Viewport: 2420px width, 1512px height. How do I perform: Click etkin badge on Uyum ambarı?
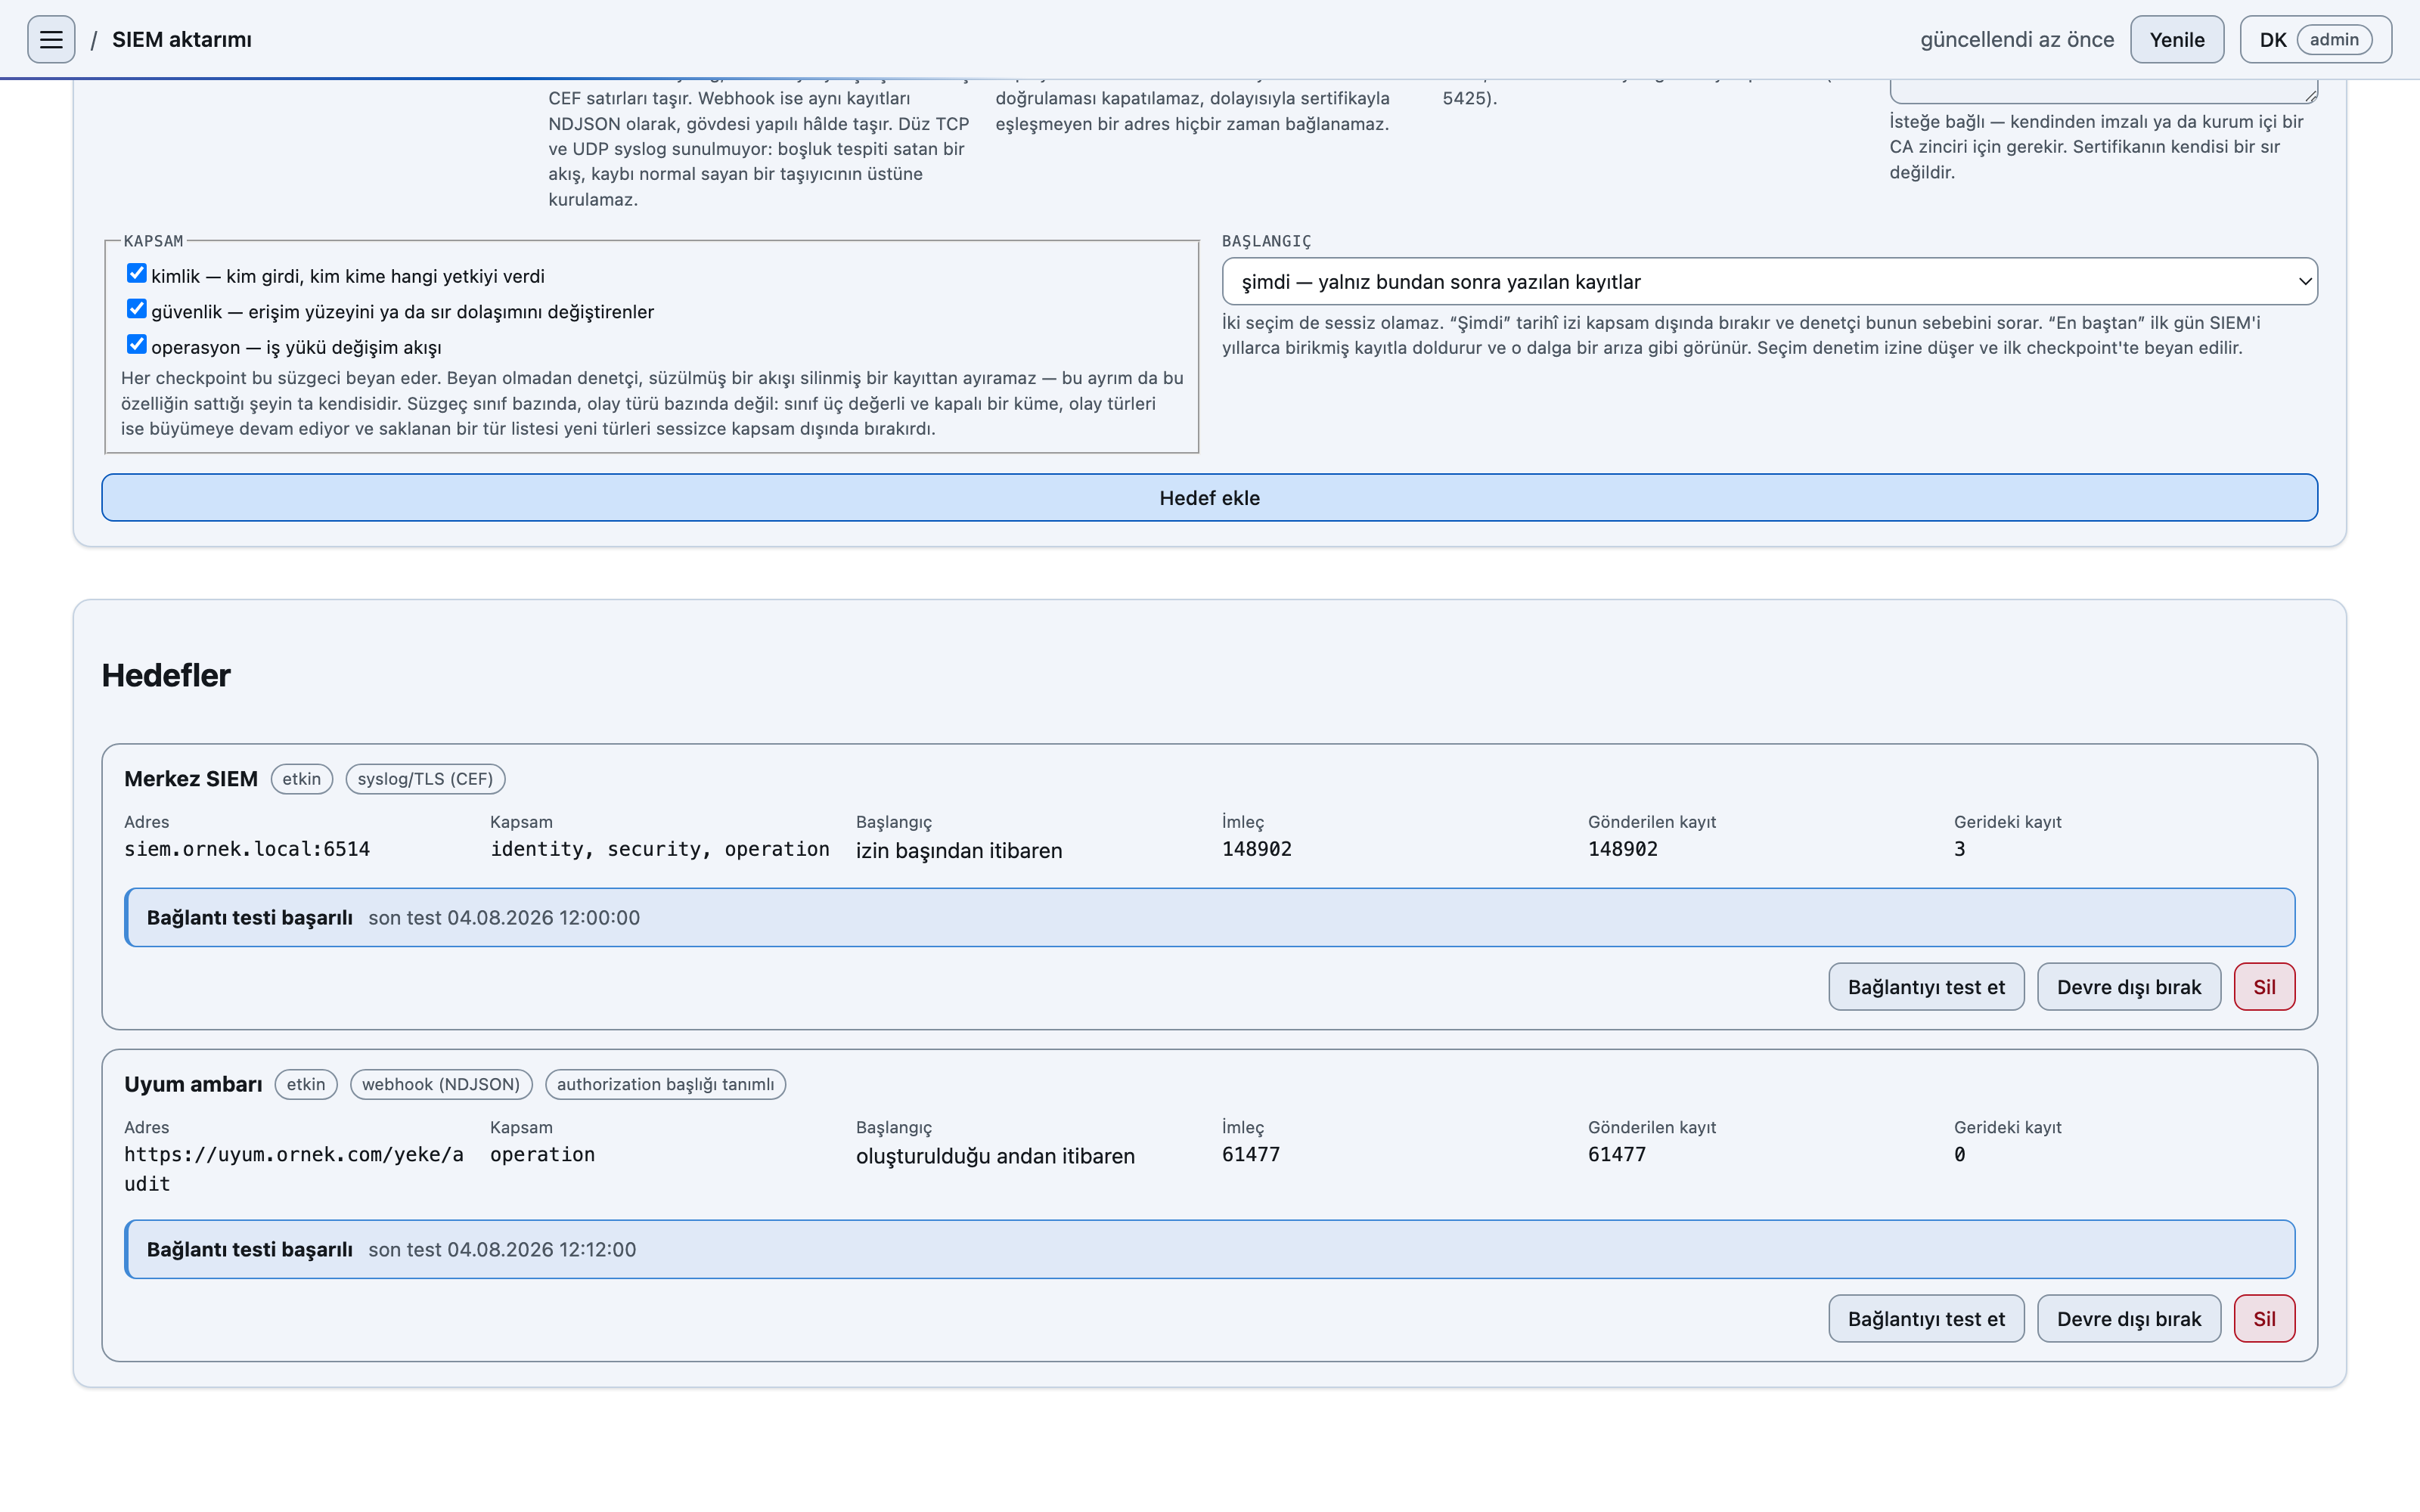tap(306, 1084)
